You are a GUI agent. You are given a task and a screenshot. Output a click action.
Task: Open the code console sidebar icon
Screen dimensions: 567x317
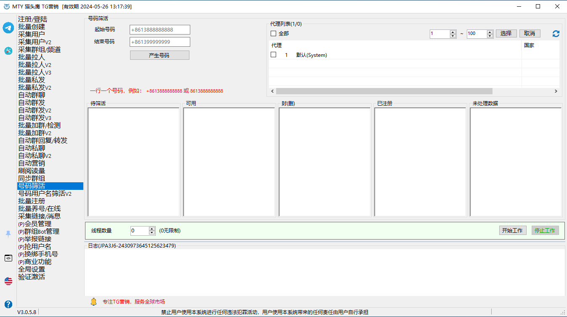pos(8,258)
